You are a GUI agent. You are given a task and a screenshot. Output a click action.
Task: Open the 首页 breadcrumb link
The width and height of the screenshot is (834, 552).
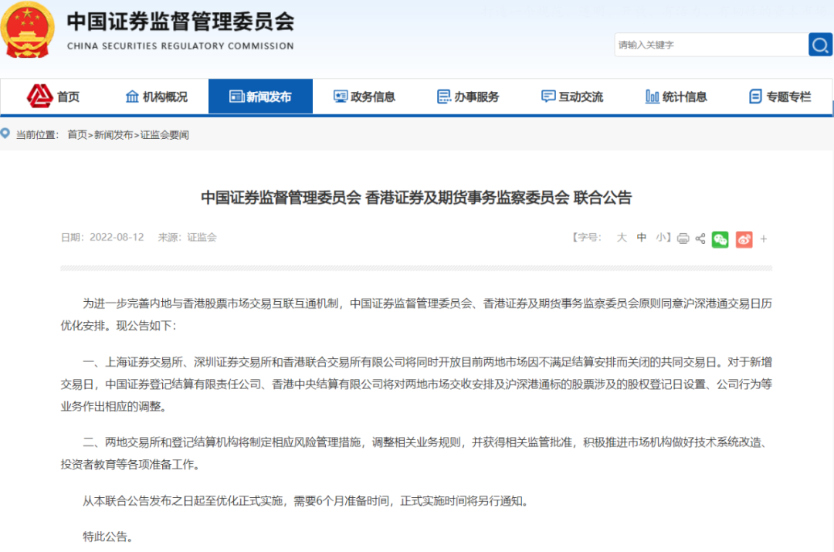[x=77, y=134]
